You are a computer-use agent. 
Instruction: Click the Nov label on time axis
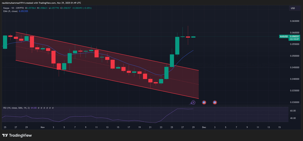[43, 127]
